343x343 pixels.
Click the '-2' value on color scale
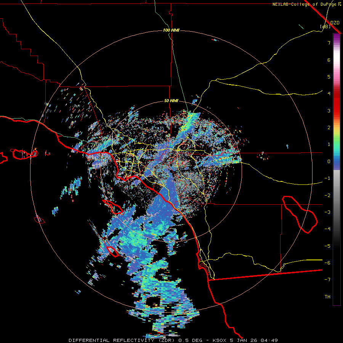click(327, 196)
